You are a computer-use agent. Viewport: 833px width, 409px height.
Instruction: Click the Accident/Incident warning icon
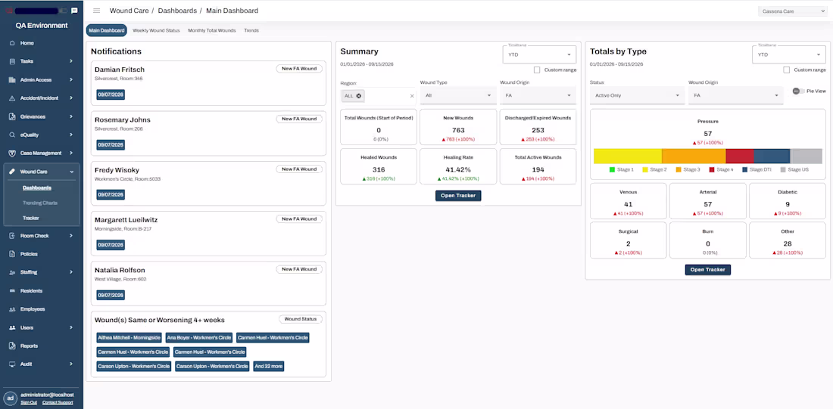pos(12,98)
